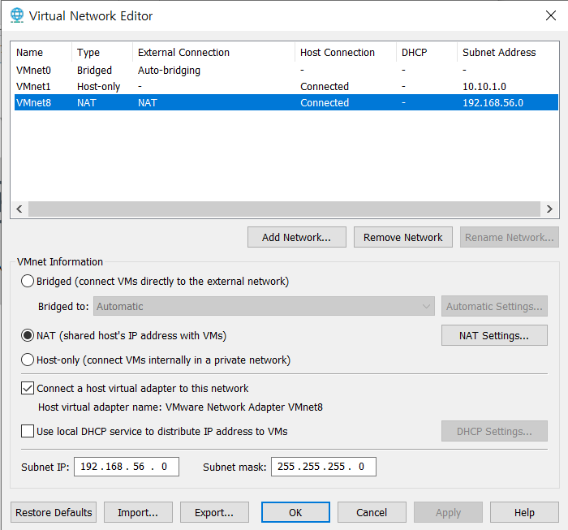Click the Add Network button
Image resolution: width=568 pixels, height=530 pixels.
(x=297, y=237)
